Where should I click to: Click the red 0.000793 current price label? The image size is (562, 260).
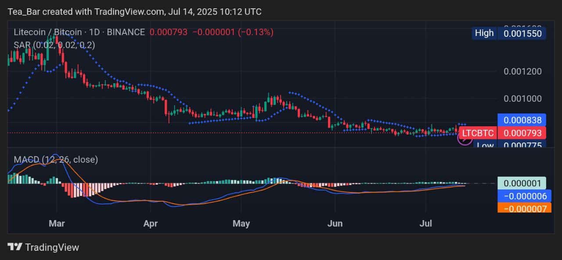tap(522, 133)
